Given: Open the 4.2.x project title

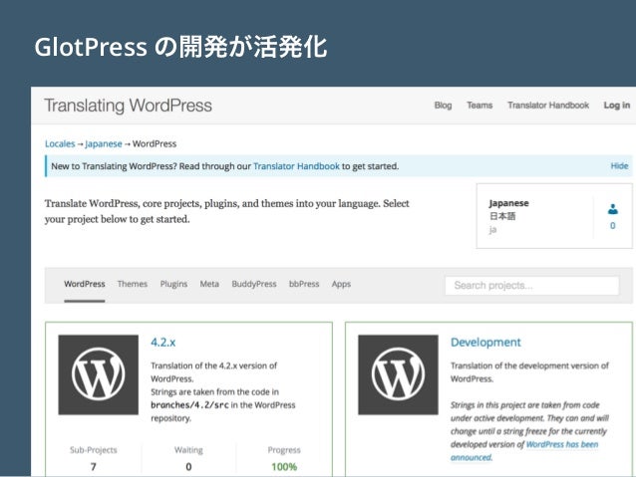Looking at the screenshot, I should [x=163, y=343].
